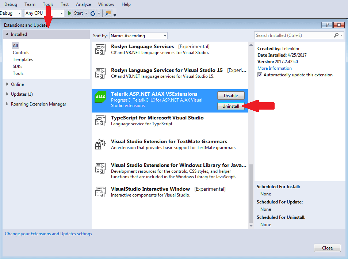Click the Created by: TelerikInc text

coord(279,48)
